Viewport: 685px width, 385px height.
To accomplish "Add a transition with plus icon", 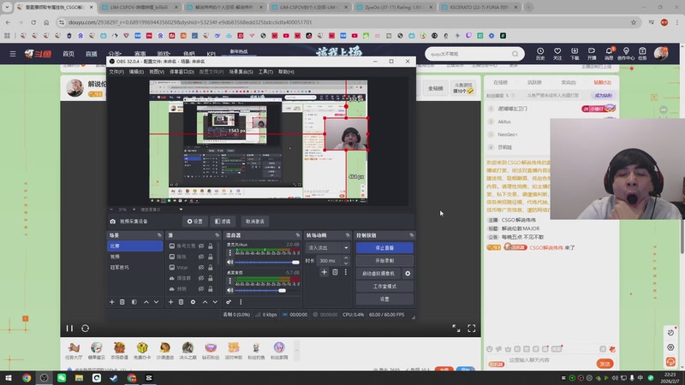I will [x=325, y=272].
